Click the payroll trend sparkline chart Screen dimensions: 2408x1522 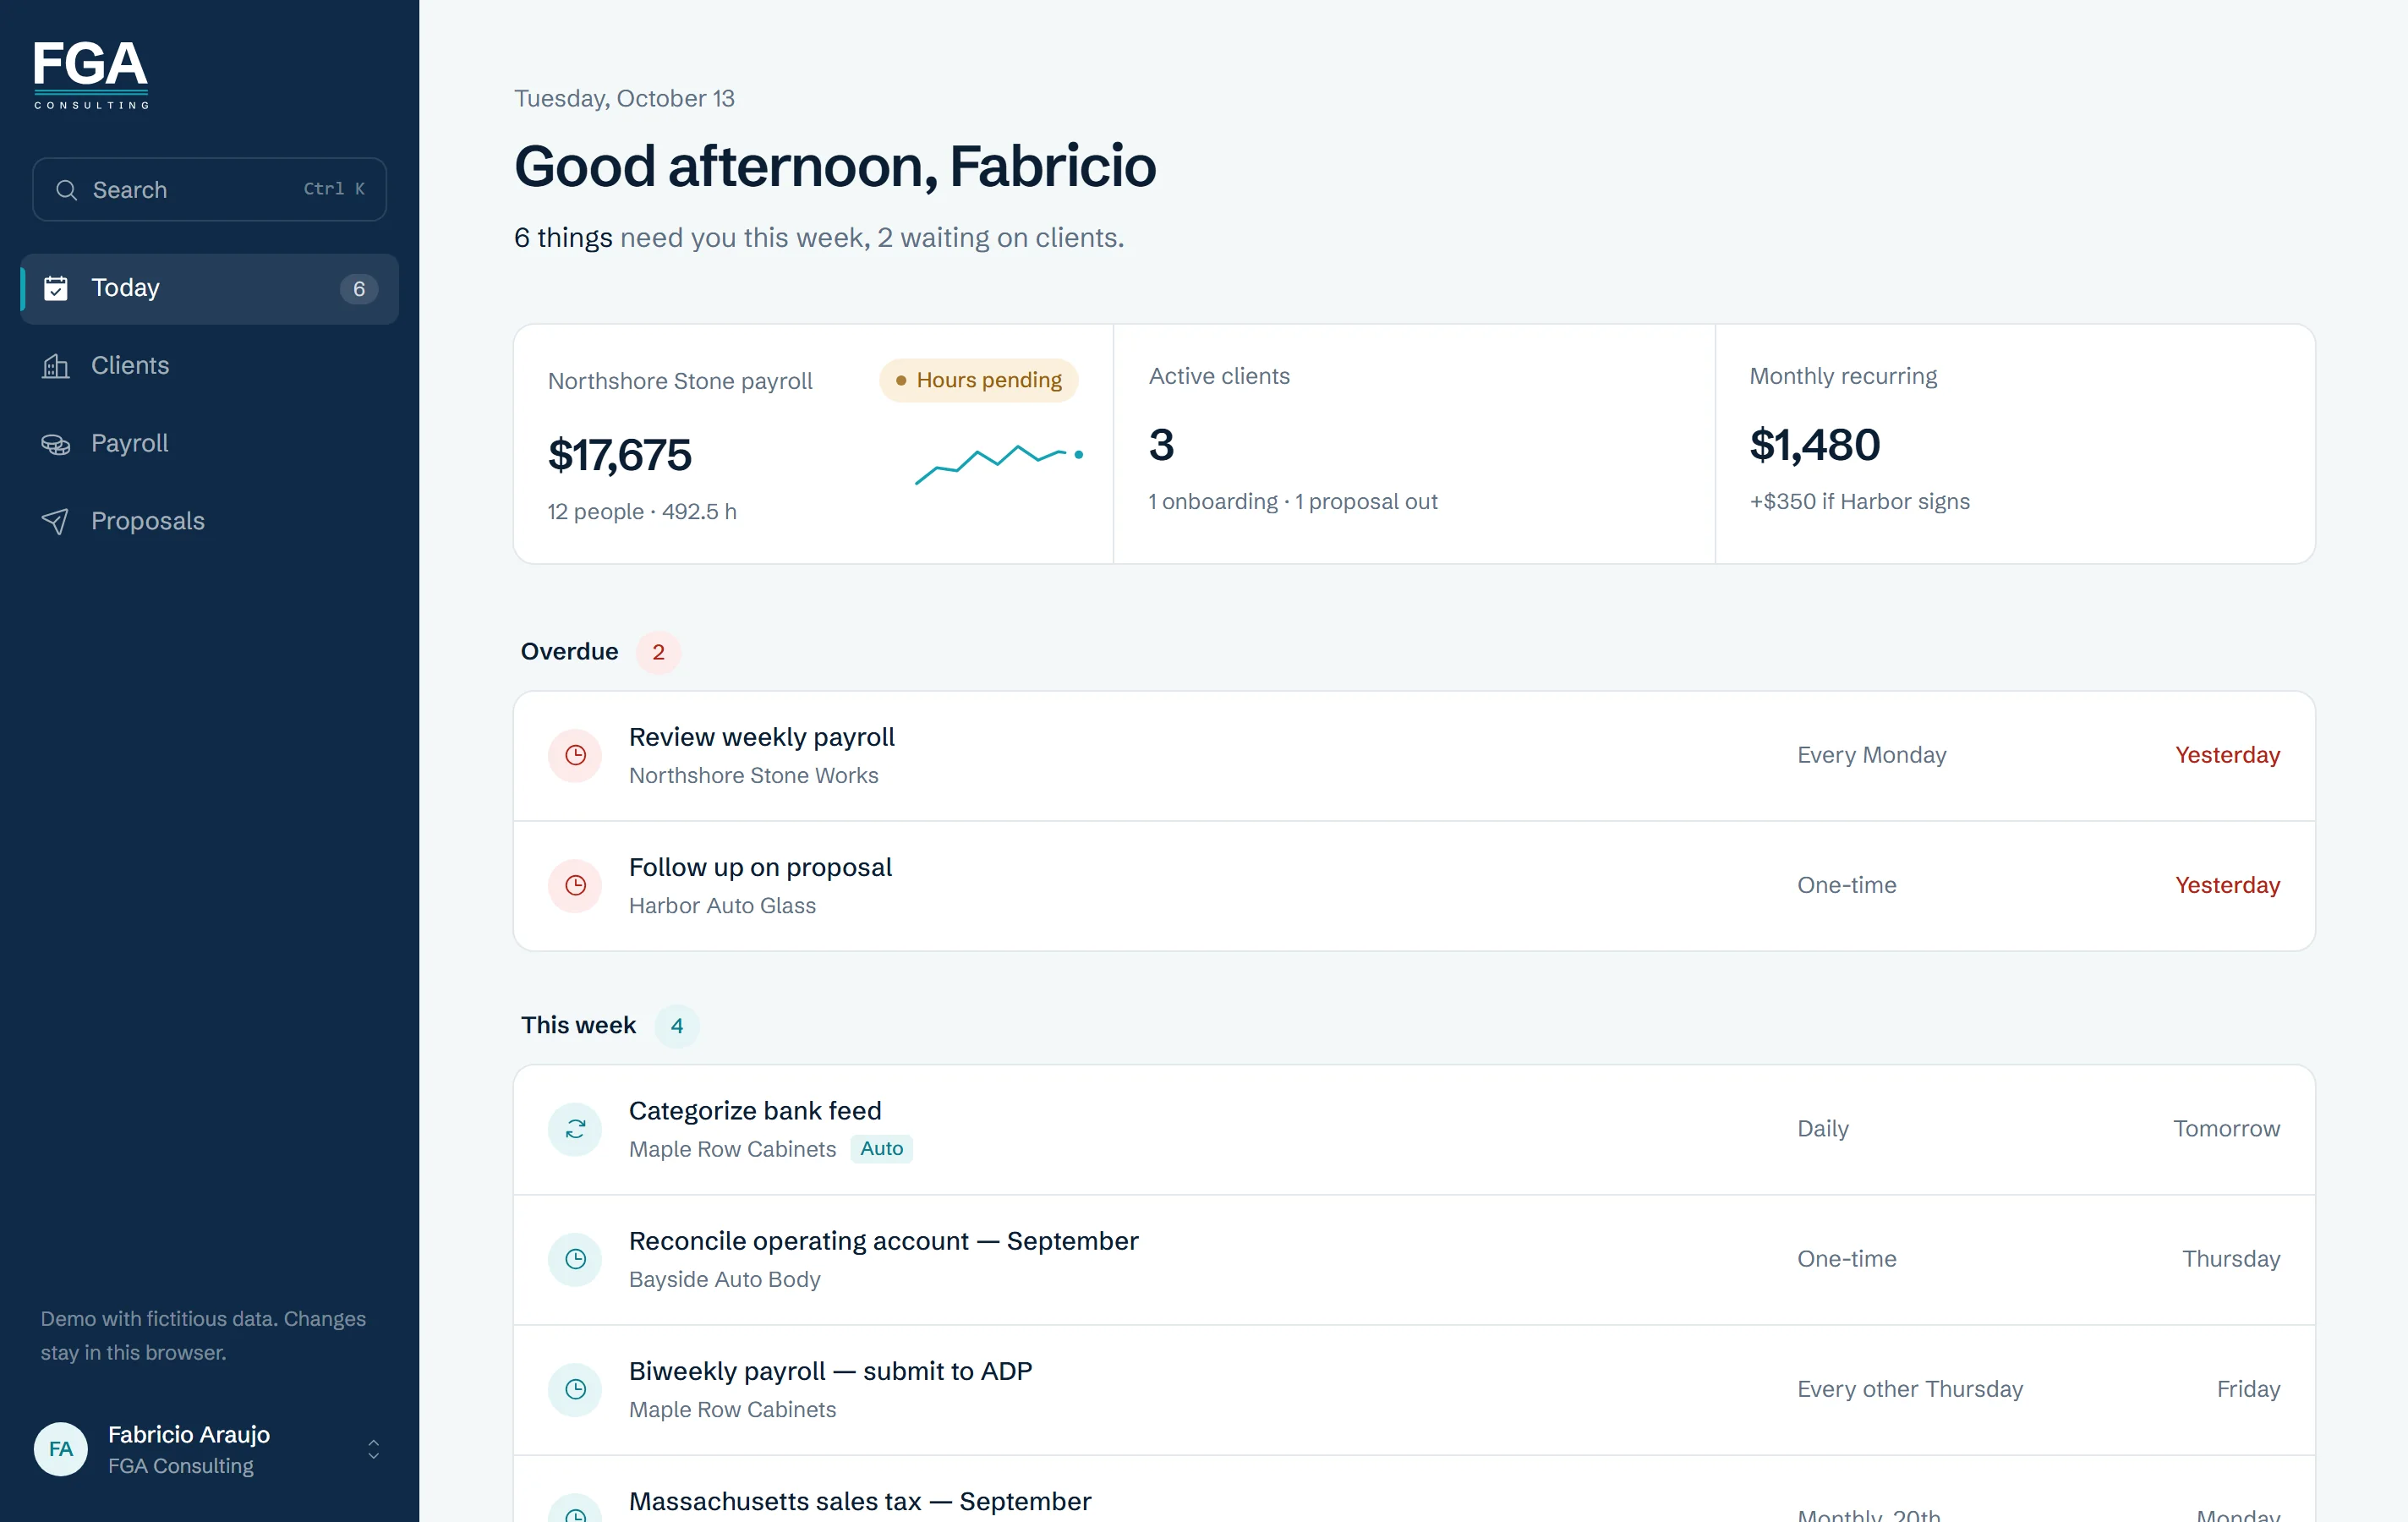999,463
